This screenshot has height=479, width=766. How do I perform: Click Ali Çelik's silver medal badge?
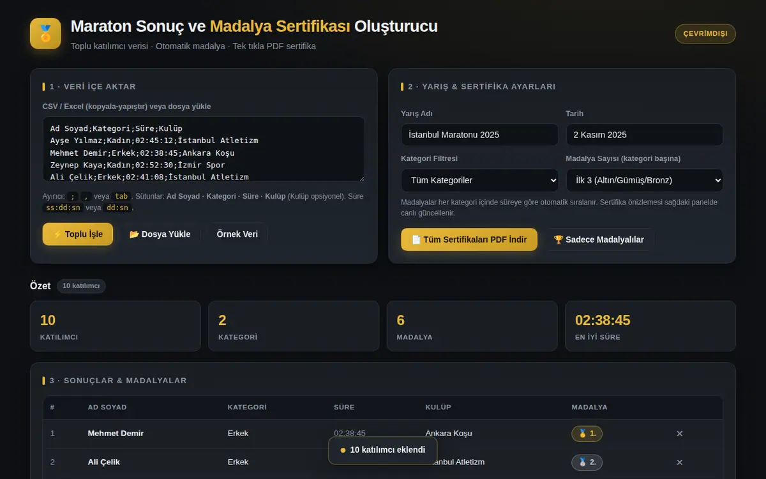pos(587,462)
